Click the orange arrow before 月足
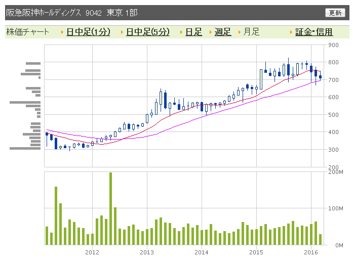The height and width of the screenshot is (266, 353). click(240, 32)
